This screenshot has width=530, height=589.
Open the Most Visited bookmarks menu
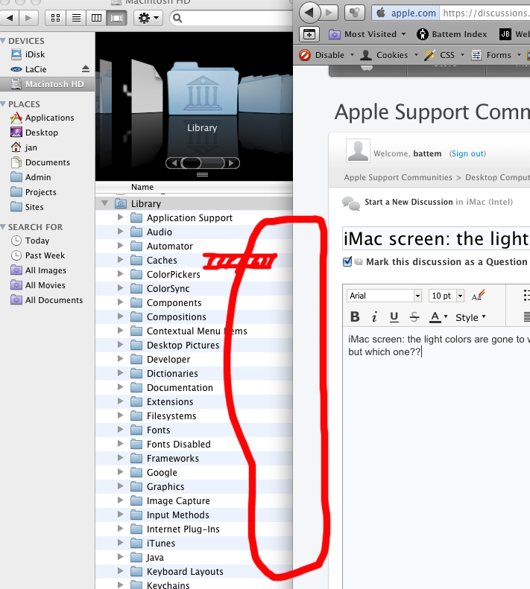click(367, 34)
